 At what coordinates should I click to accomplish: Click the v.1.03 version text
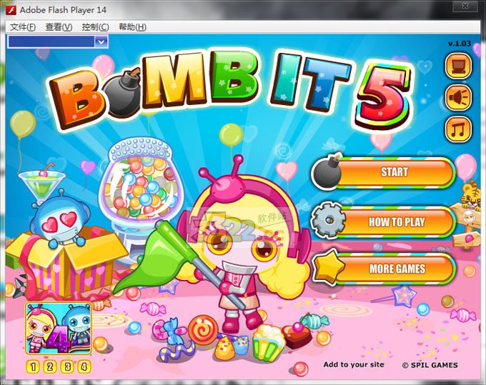[x=460, y=44]
